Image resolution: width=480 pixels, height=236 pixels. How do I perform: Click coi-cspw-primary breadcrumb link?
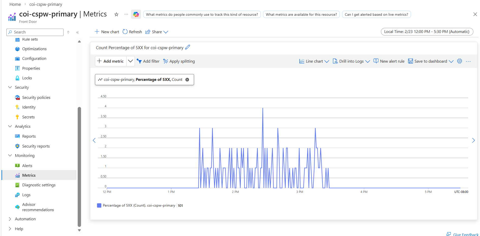point(46,4)
